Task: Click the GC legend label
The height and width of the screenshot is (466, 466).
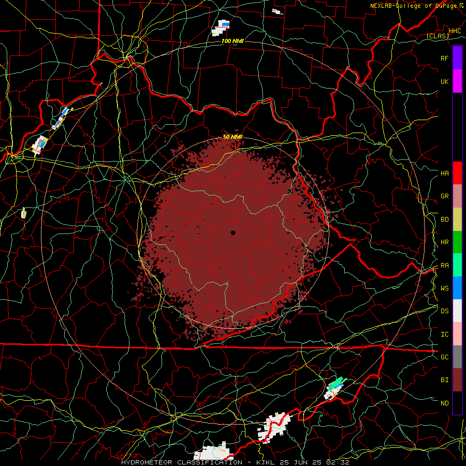Action: [x=445, y=357]
